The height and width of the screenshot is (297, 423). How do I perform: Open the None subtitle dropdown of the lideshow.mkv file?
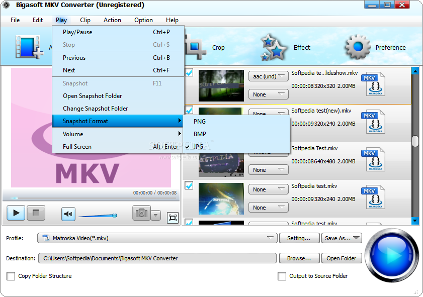[269, 94]
